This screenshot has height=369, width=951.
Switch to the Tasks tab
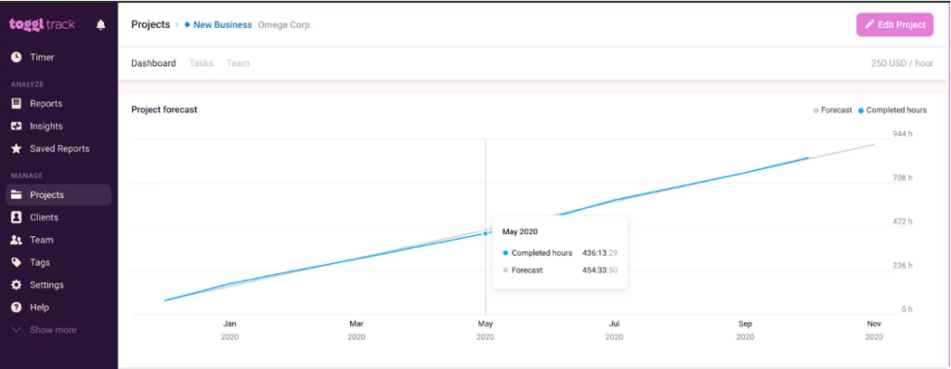coord(202,63)
